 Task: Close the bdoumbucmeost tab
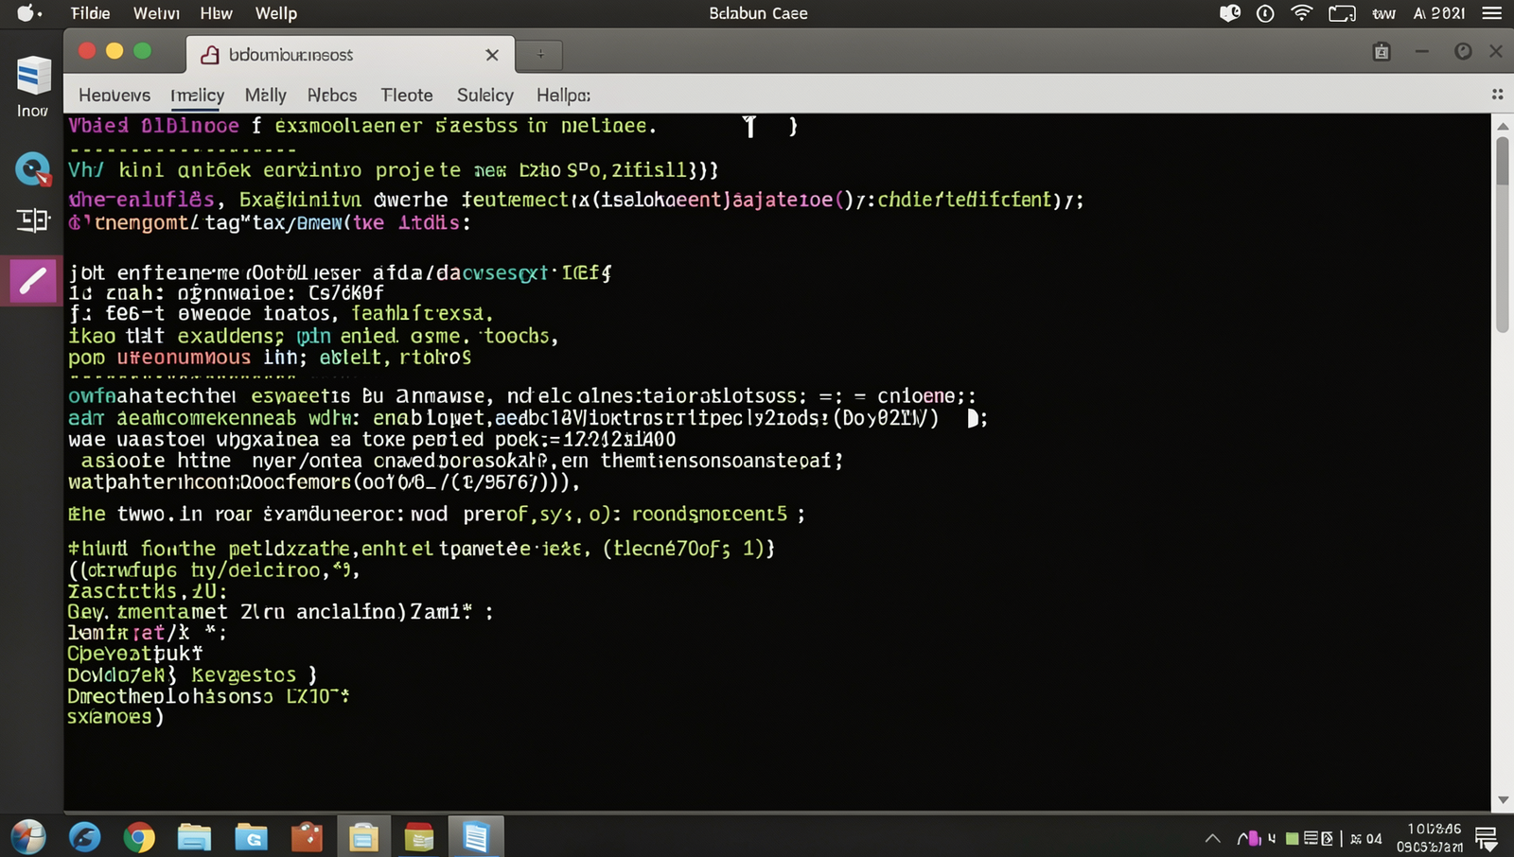(x=492, y=55)
